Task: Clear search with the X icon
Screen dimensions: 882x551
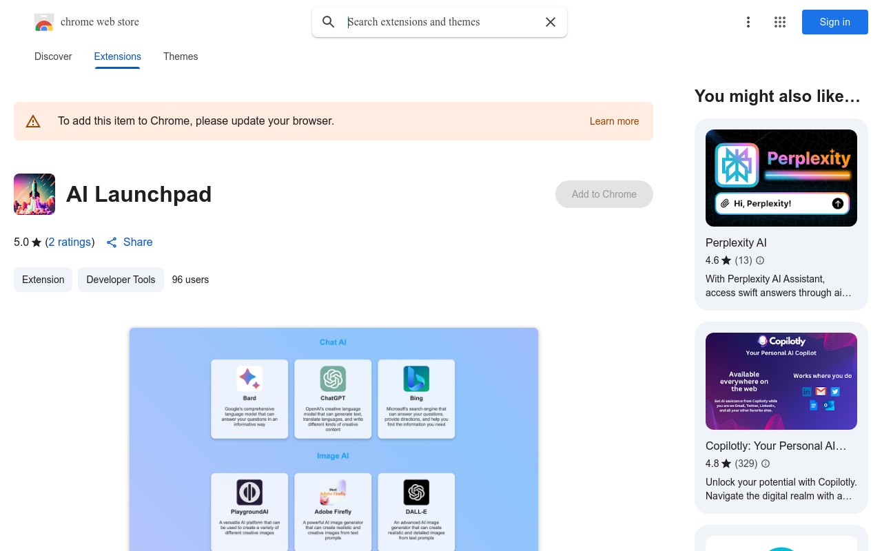Action: (551, 22)
